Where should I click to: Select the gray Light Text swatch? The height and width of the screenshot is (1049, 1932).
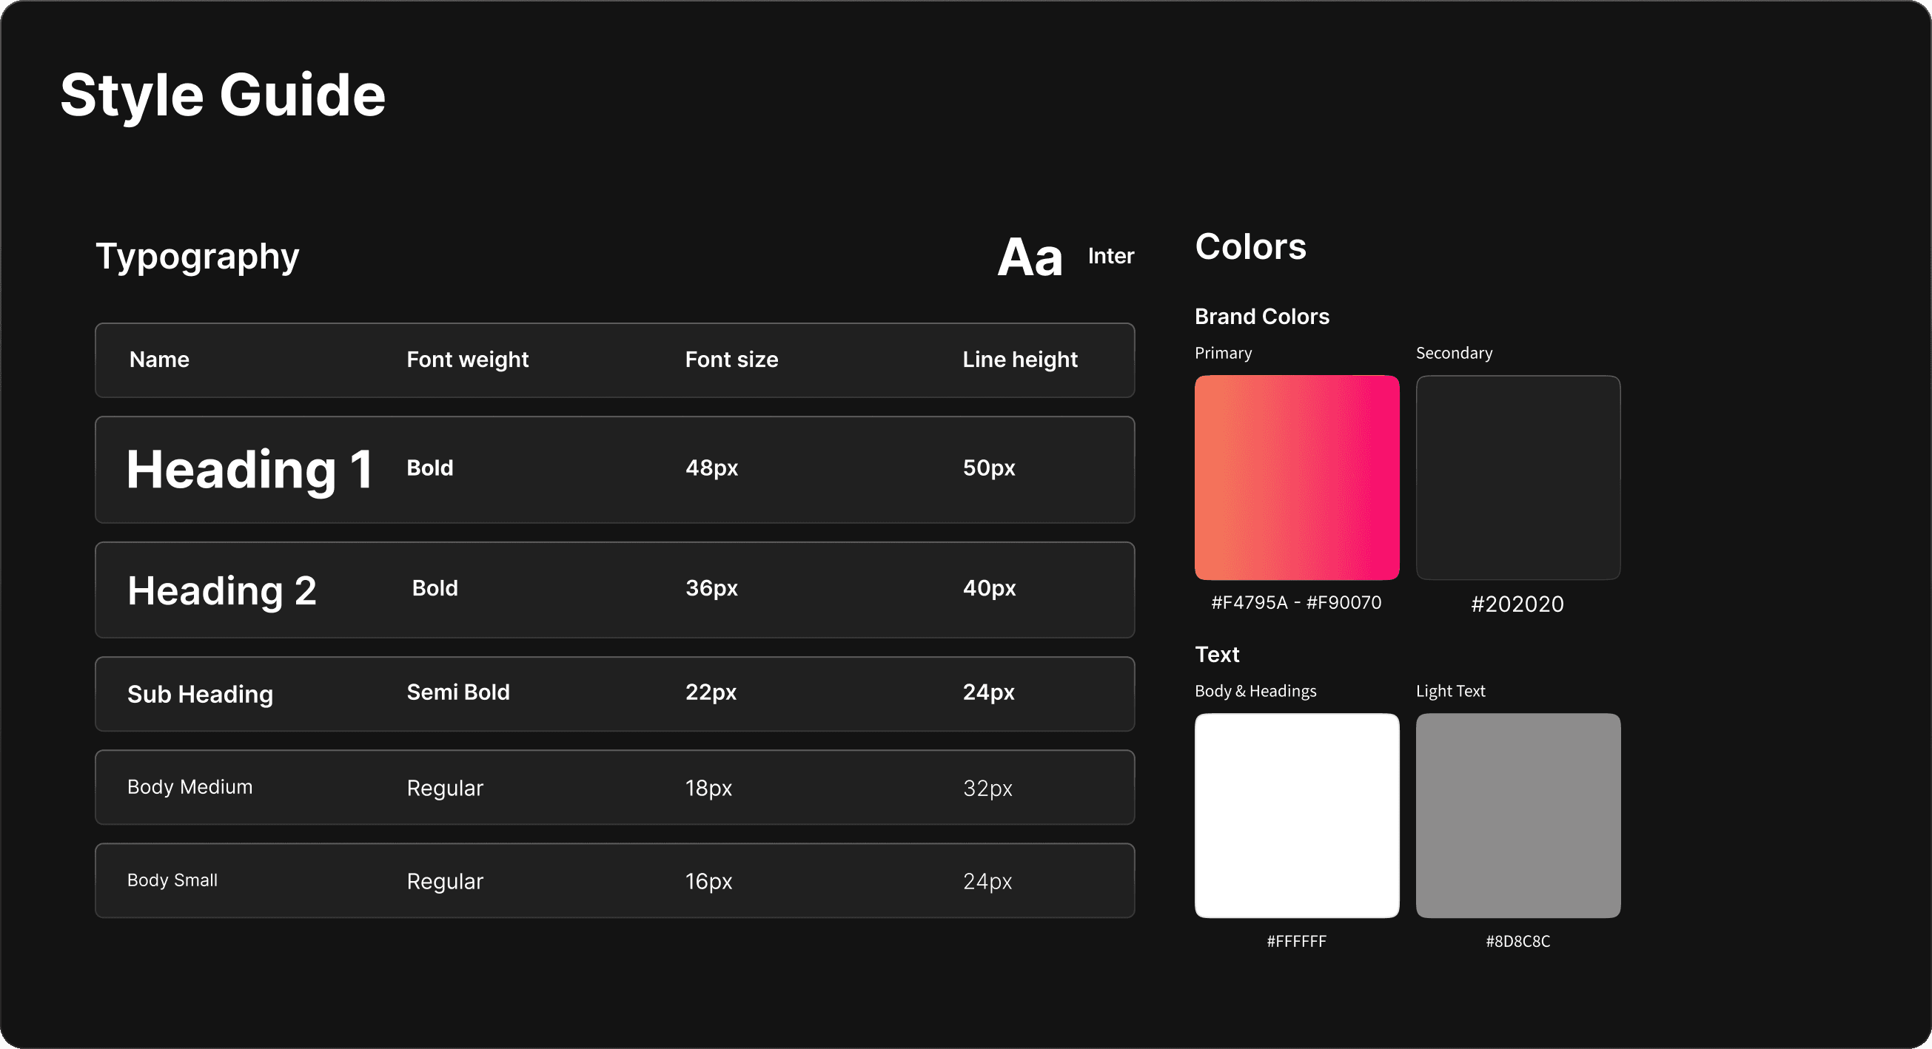[x=1518, y=815]
